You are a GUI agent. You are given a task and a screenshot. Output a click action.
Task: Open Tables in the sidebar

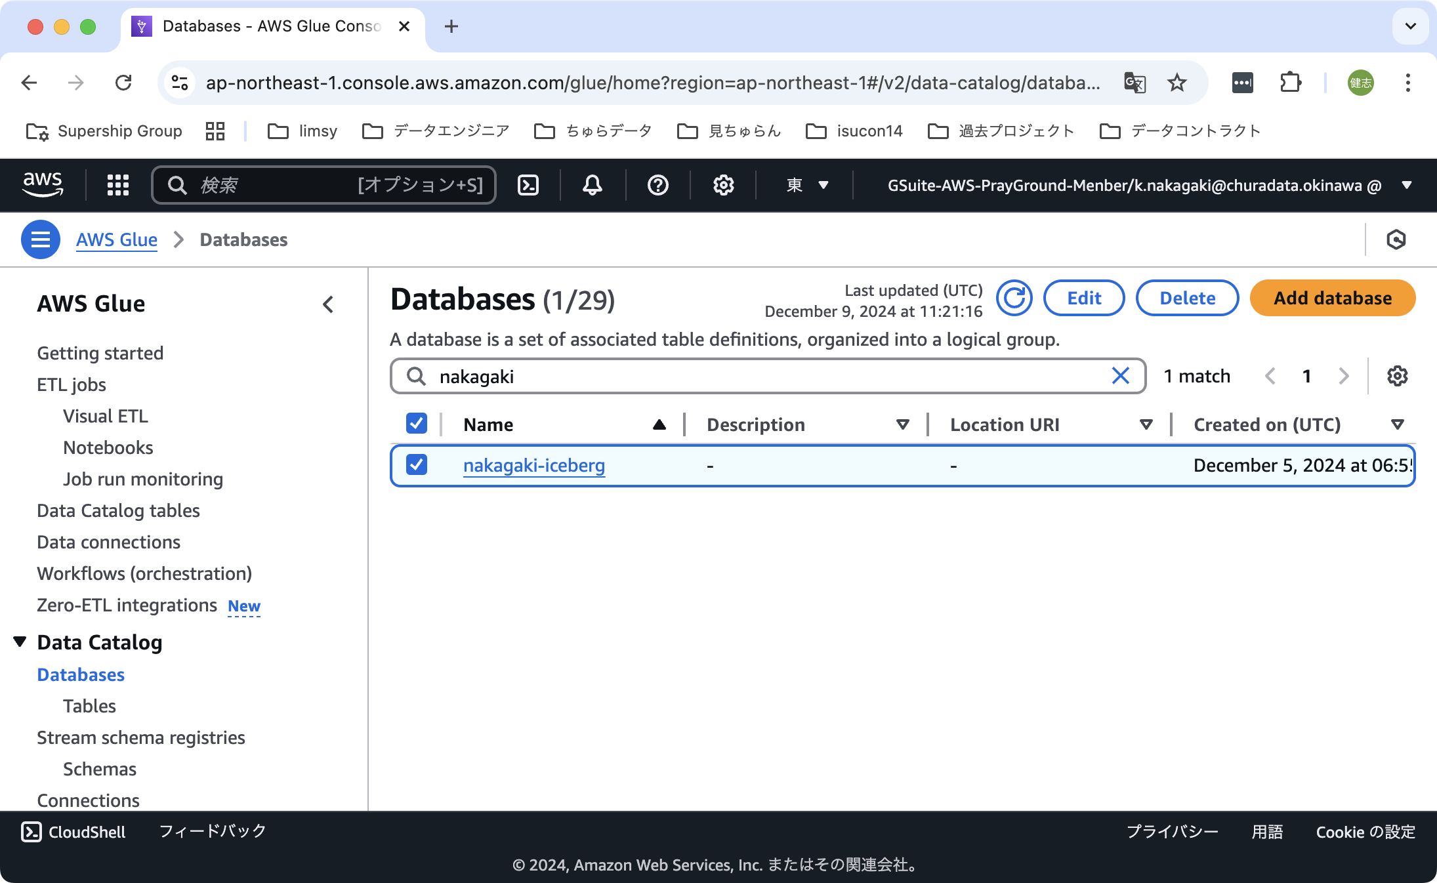89,706
